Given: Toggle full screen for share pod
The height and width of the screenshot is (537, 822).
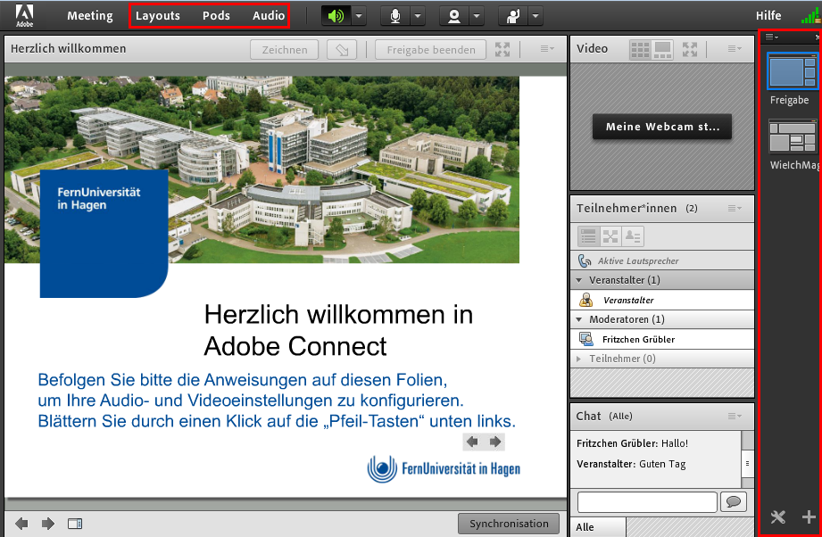Looking at the screenshot, I should pos(502,49).
